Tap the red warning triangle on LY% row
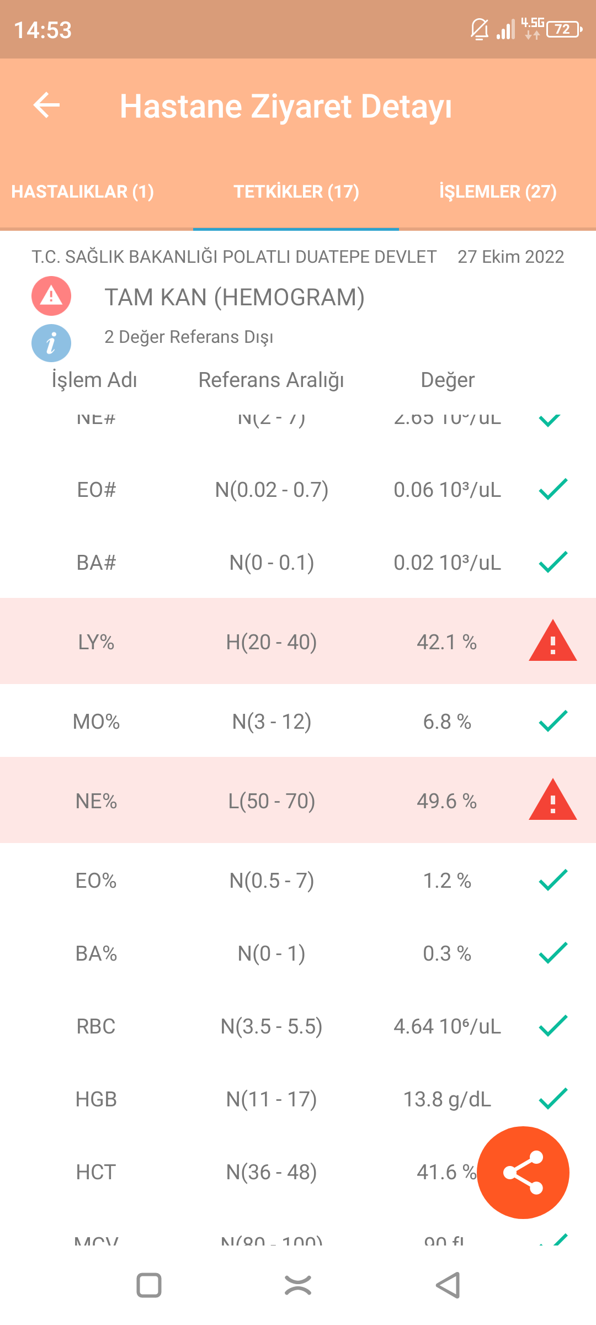 click(552, 642)
